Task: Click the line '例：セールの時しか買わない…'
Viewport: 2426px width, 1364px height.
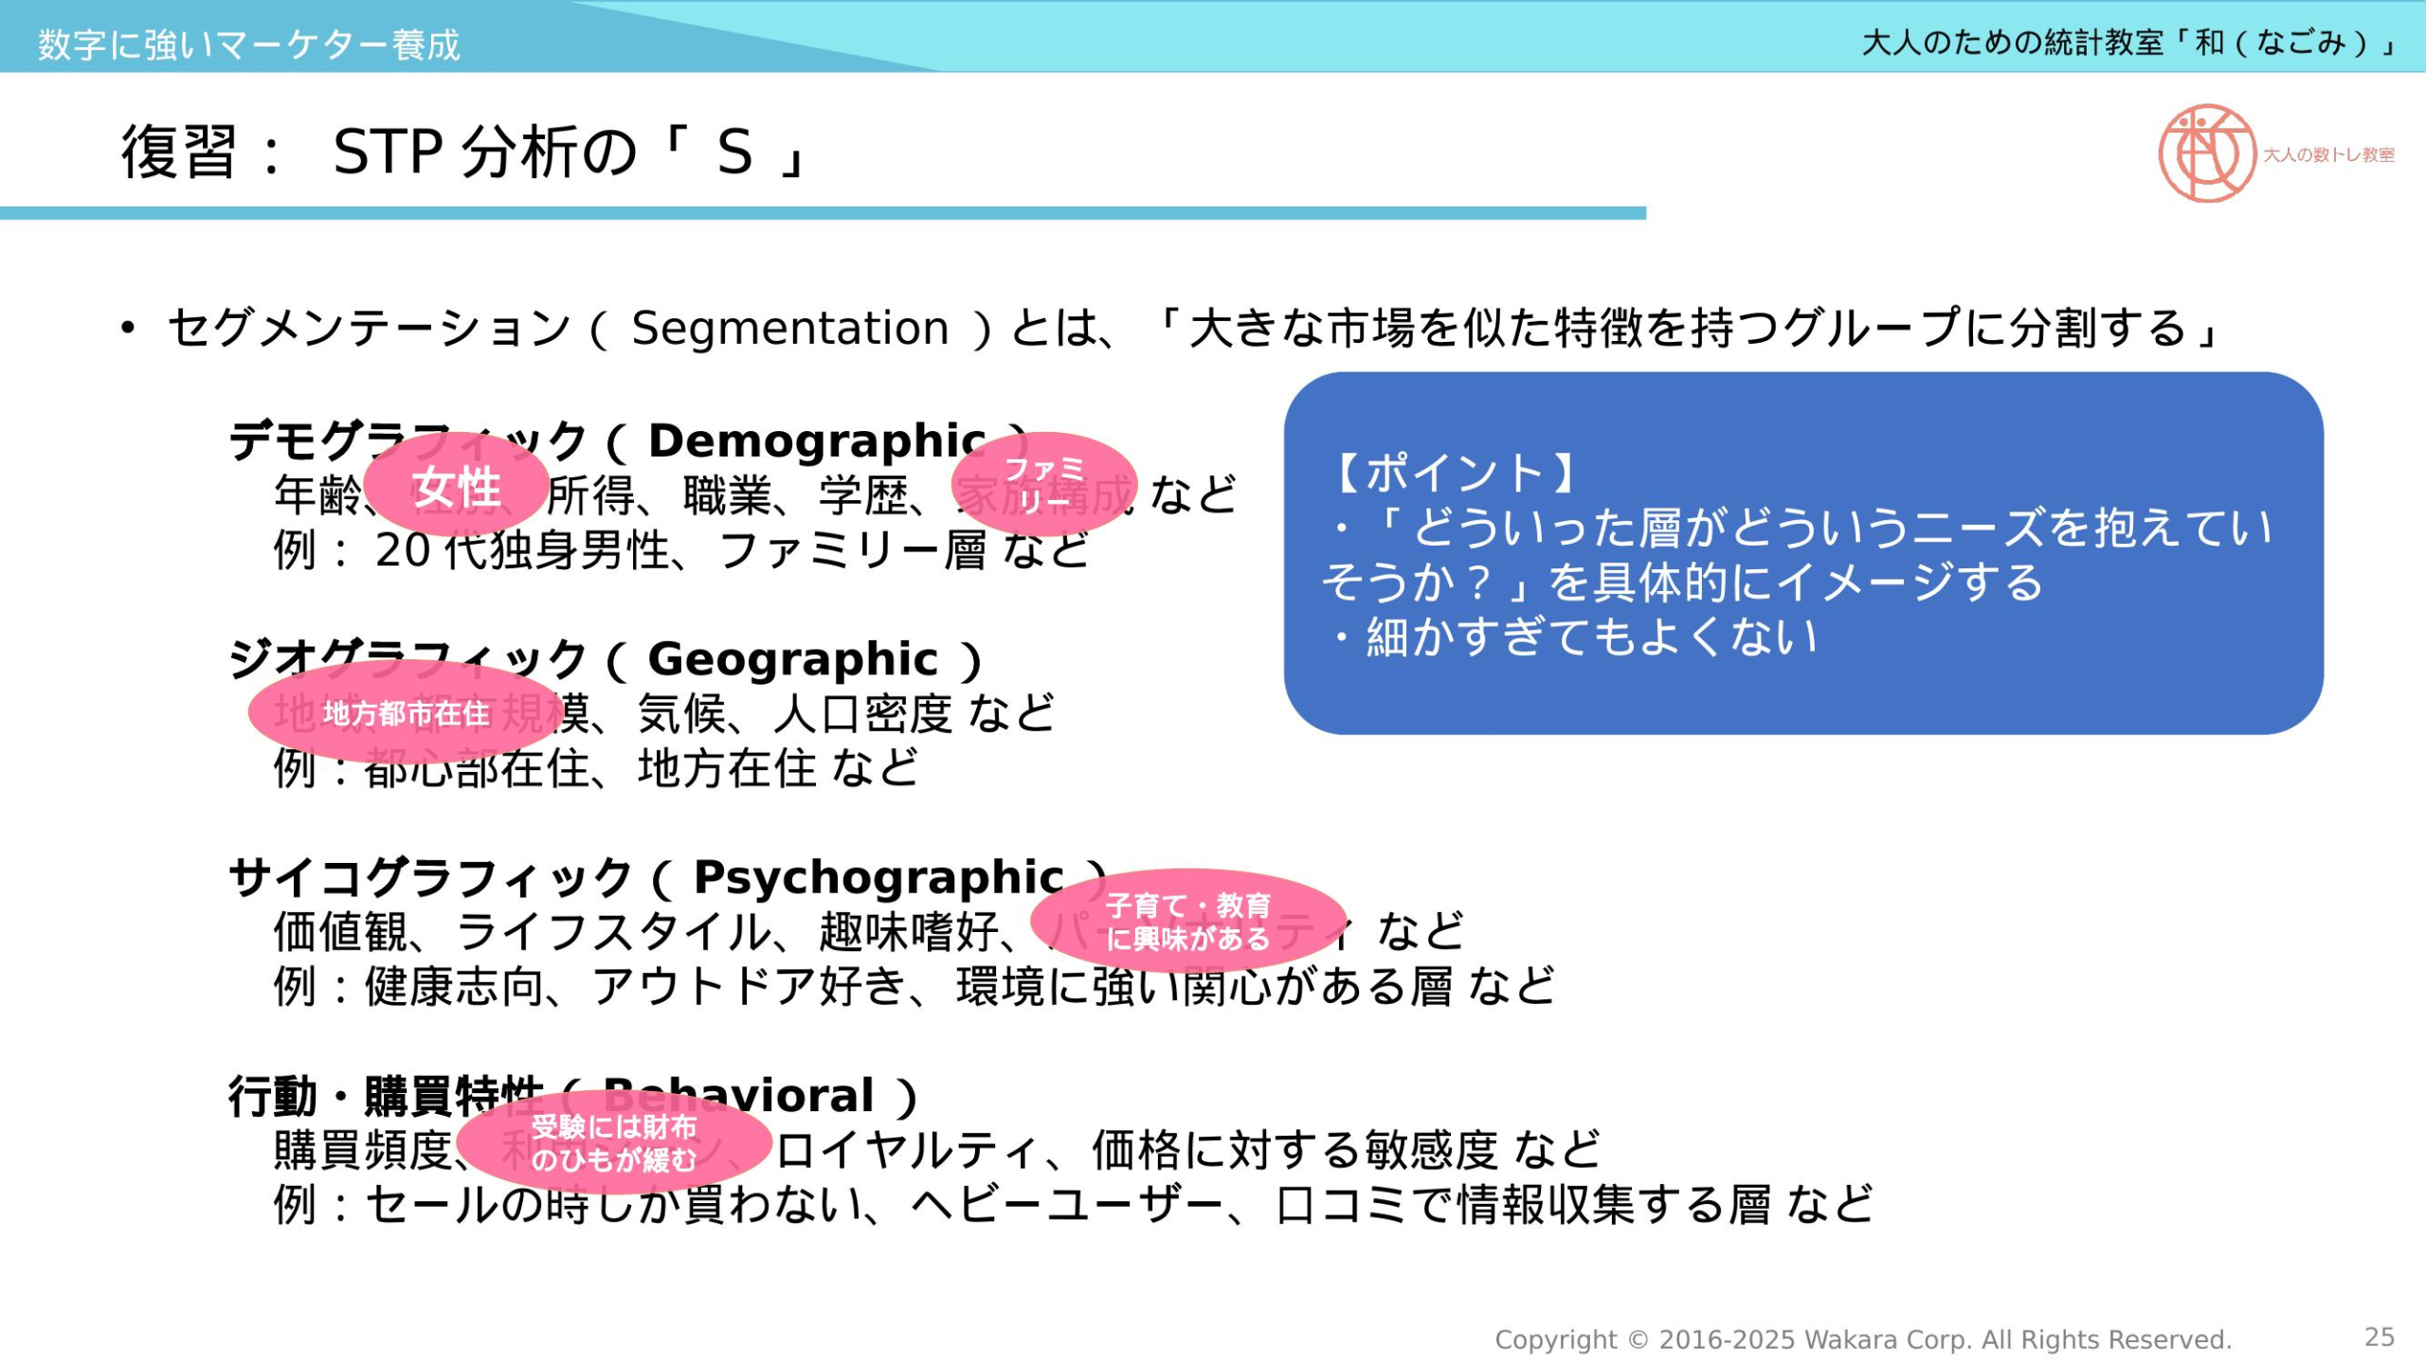Action: (1074, 1206)
